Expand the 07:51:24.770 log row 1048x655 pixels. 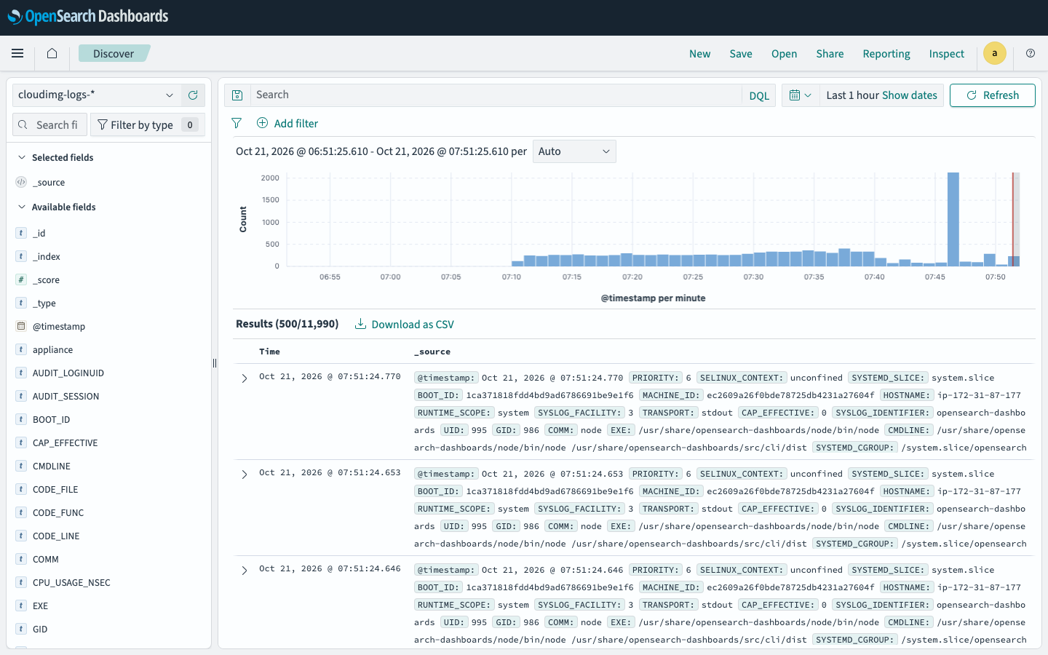[245, 378]
